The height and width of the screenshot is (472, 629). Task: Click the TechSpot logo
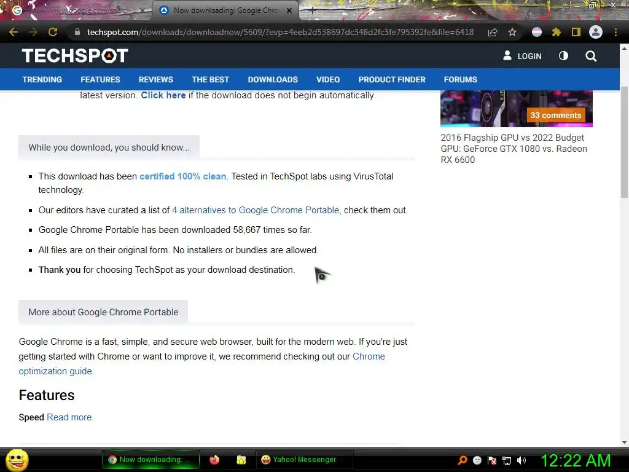point(75,56)
